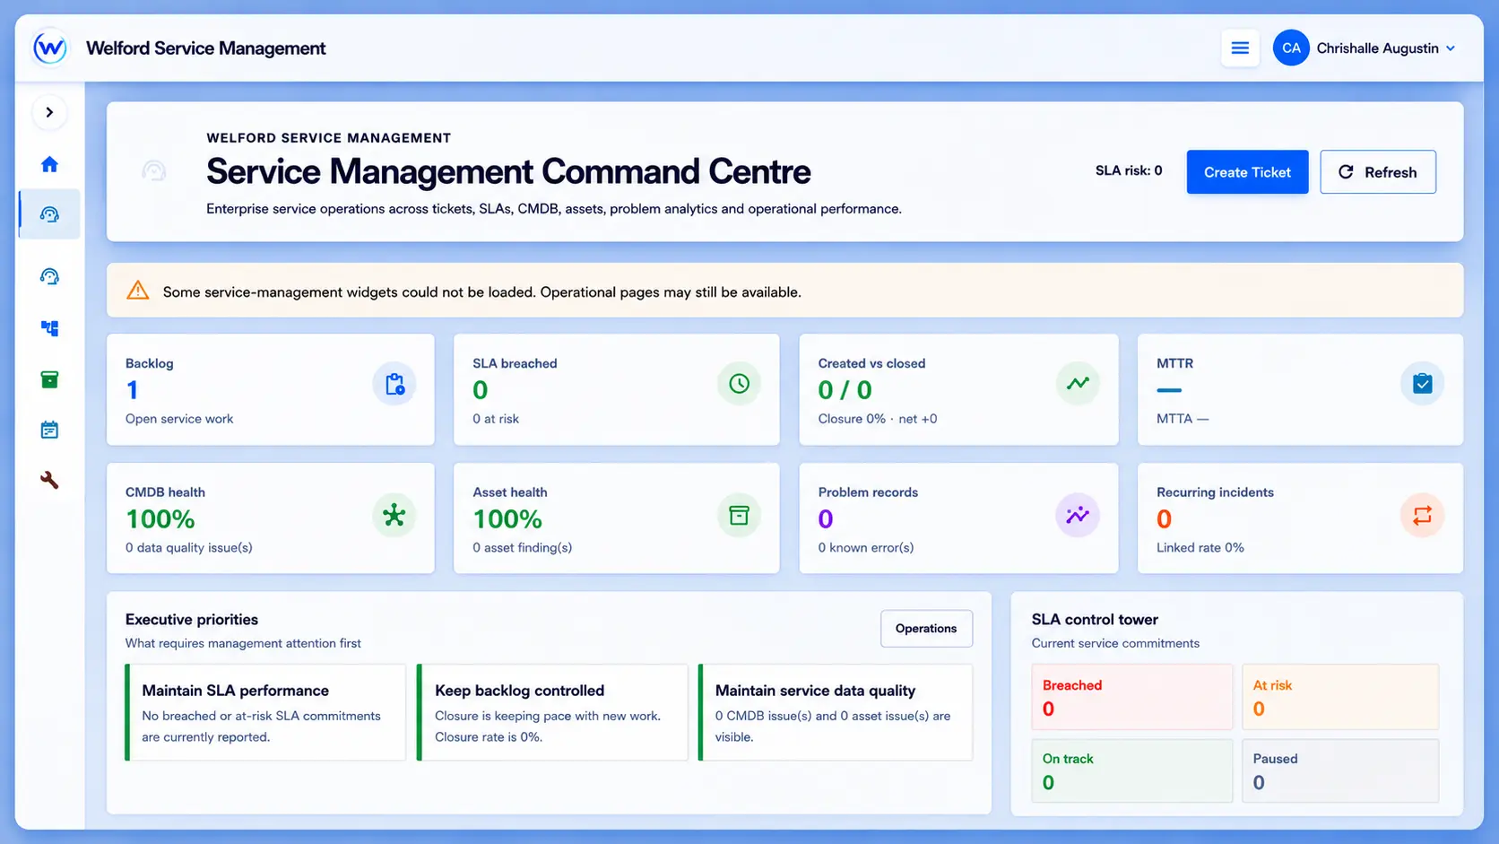Click the Welford Service Management header title
The height and width of the screenshot is (844, 1499).
click(206, 48)
